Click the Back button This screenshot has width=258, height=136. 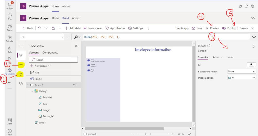pyautogui.click(x=28, y=28)
